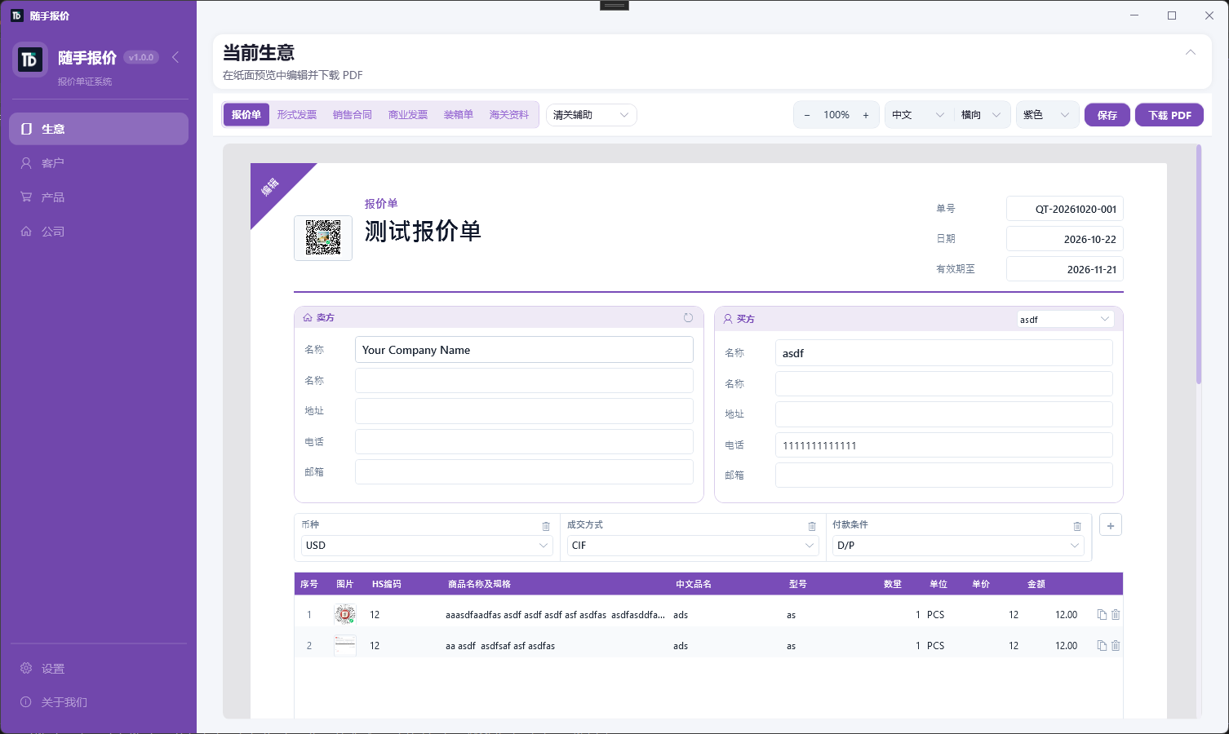Viewport: 1229px width, 734px height.
Task: Click the seller 邮箱 input field
Action: 524,472
